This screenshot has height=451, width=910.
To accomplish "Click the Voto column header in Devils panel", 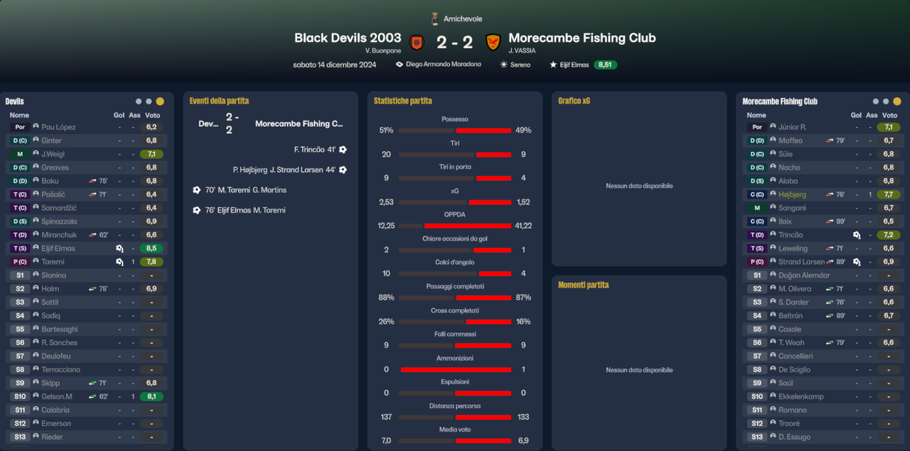I will coord(152,115).
